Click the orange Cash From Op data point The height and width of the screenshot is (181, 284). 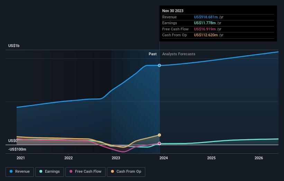[159, 135]
